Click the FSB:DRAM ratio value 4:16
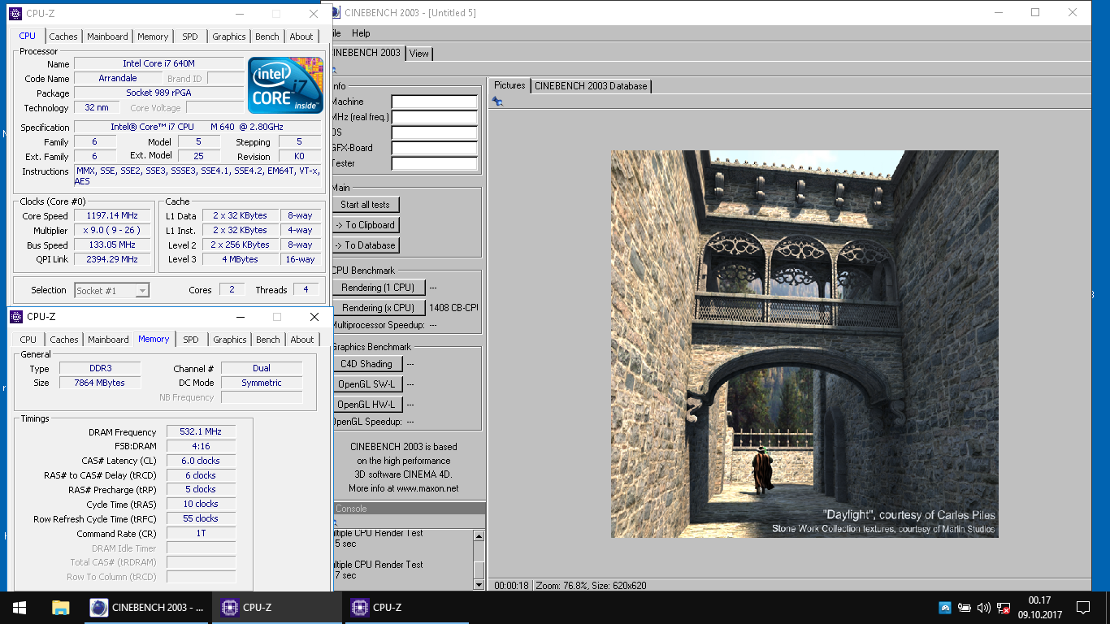 pos(202,446)
